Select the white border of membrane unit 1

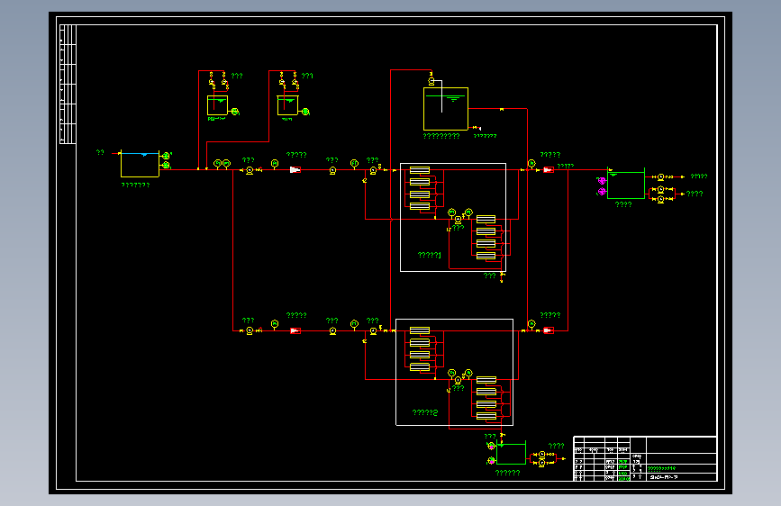click(x=453, y=217)
